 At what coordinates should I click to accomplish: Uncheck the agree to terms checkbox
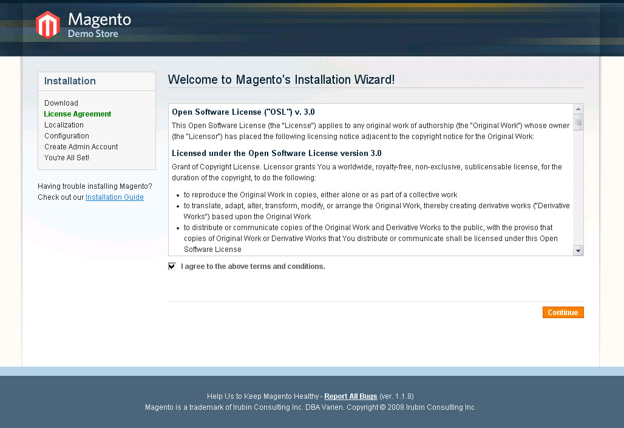click(x=172, y=267)
